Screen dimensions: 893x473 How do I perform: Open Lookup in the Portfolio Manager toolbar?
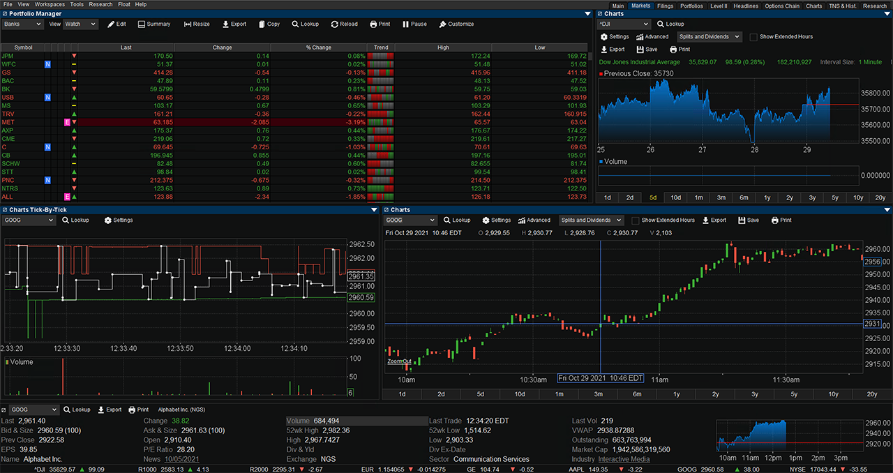pyautogui.click(x=305, y=24)
